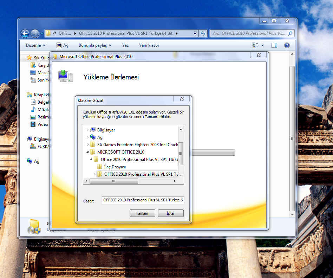Close the Klasöre Gözat dialog
Image resolution: width=333 pixels, height=278 pixels.
pos(182,99)
